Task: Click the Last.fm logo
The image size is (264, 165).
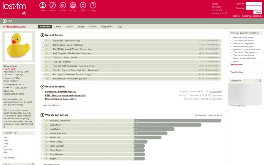Action: coord(14,6)
